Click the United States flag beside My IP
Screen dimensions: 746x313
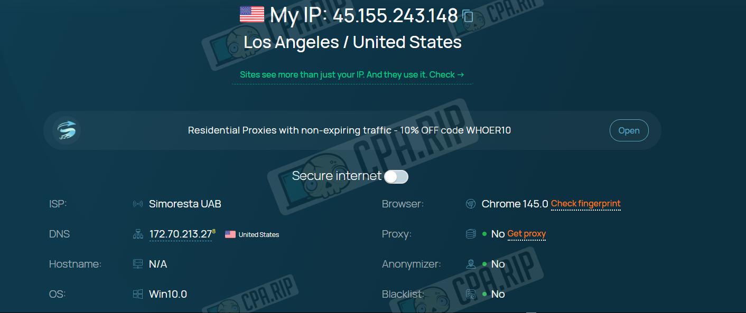point(252,15)
